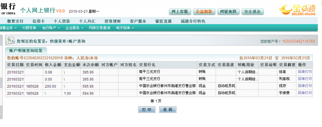Expand the 企业服务 submenu
The height and width of the screenshot is (127, 322).
tap(74, 28)
